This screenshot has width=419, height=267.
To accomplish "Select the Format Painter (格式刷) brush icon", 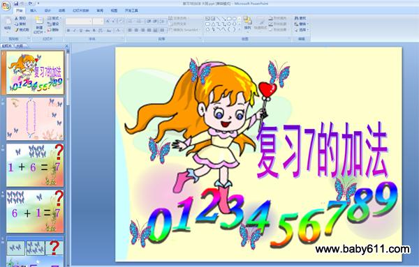I will click(16, 30).
